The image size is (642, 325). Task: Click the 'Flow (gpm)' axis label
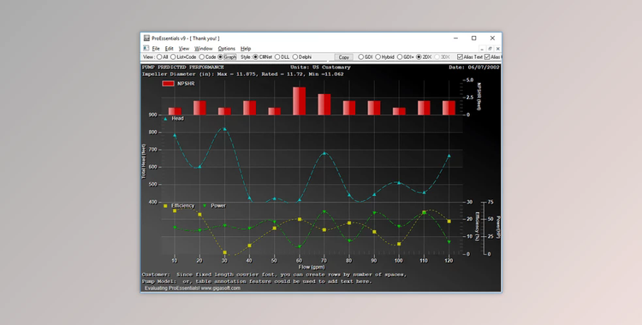coord(312,267)
